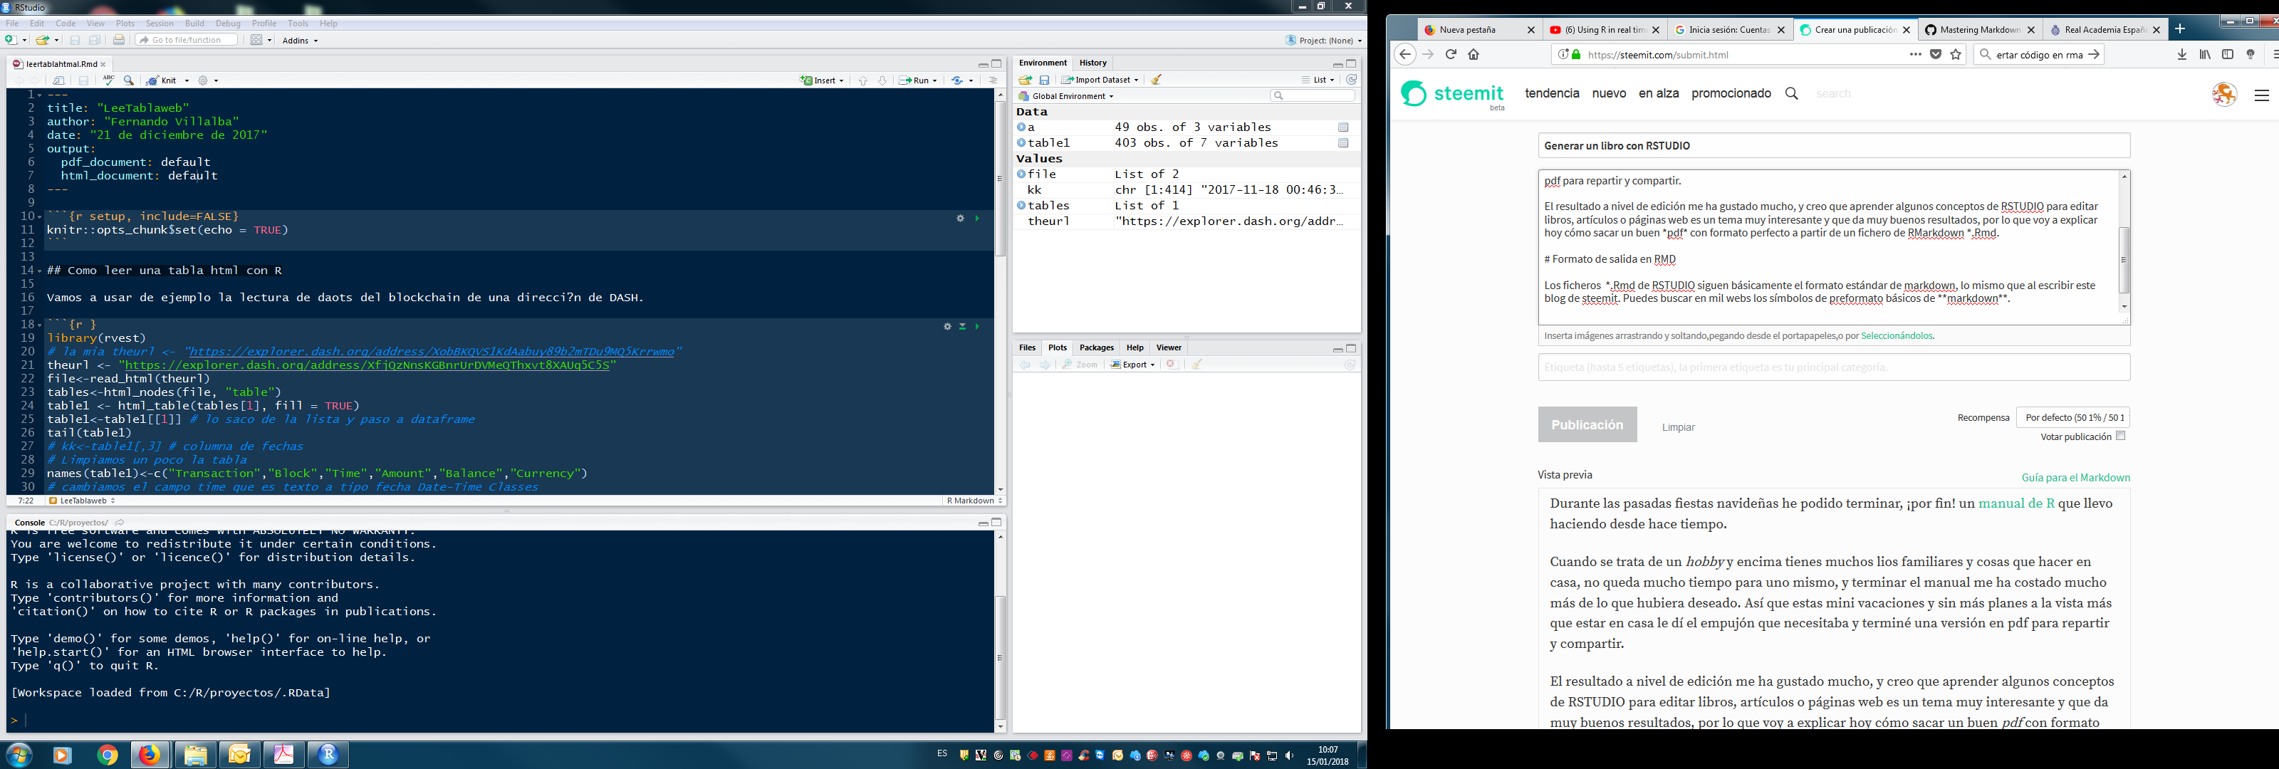Reload the Steemit page in Firefox

tap(1451, 54)
